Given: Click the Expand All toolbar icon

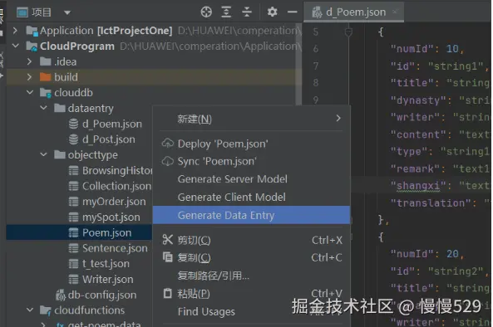Looking at the screenshot, I should (226, 12).
